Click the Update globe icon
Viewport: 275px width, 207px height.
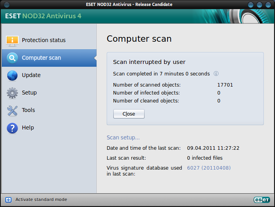(x=12, y=75)
